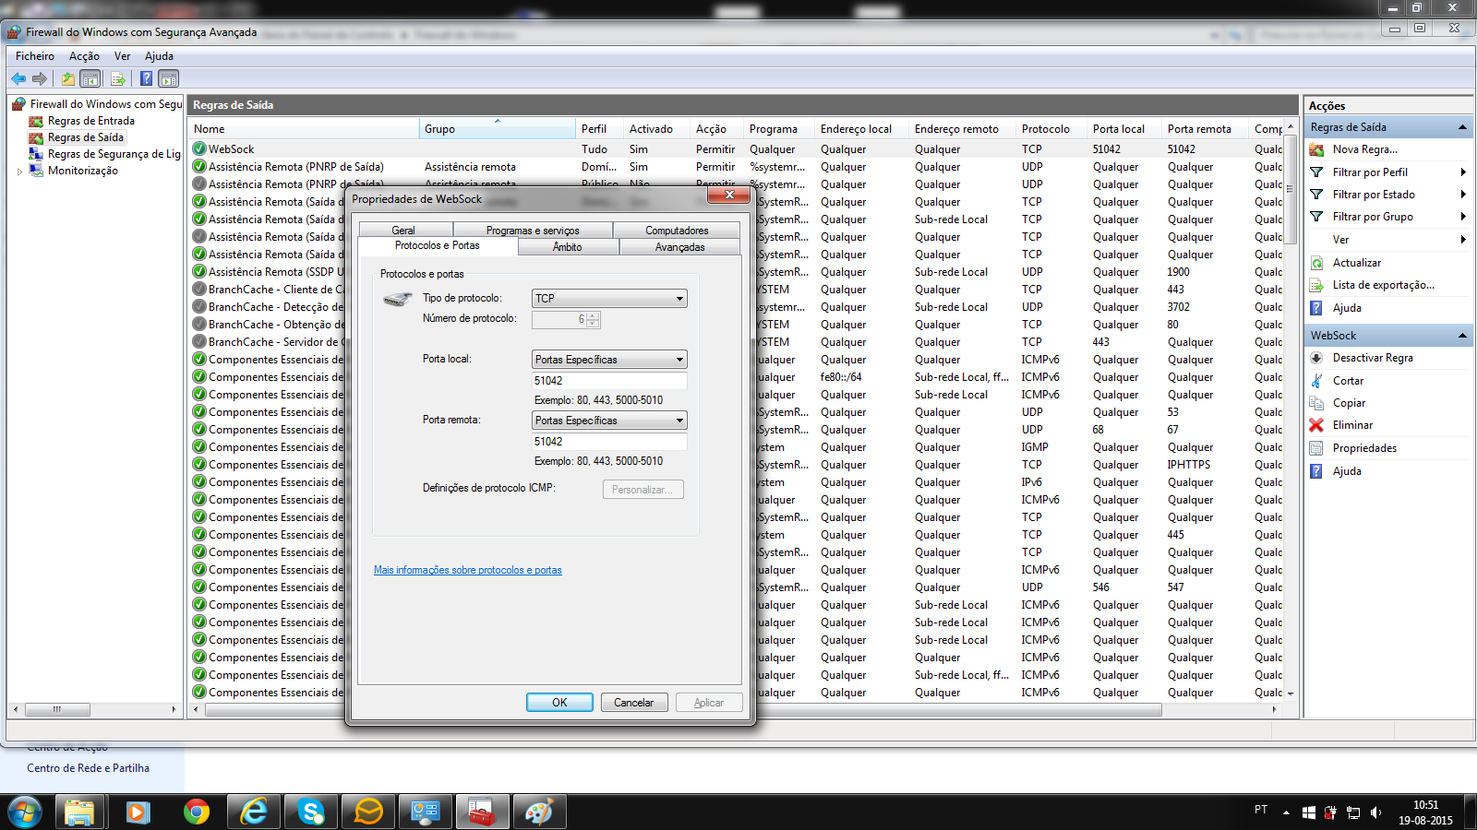
Task: Click the Cancelar button
Action: tap(634, 703)
